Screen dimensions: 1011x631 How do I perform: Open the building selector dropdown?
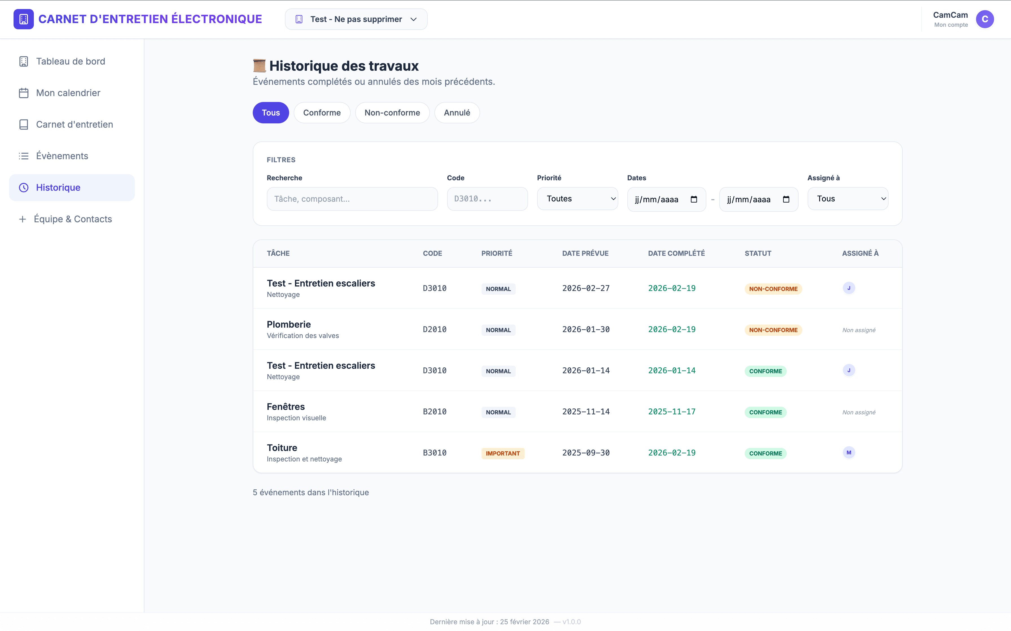click(x=356, y=19)
